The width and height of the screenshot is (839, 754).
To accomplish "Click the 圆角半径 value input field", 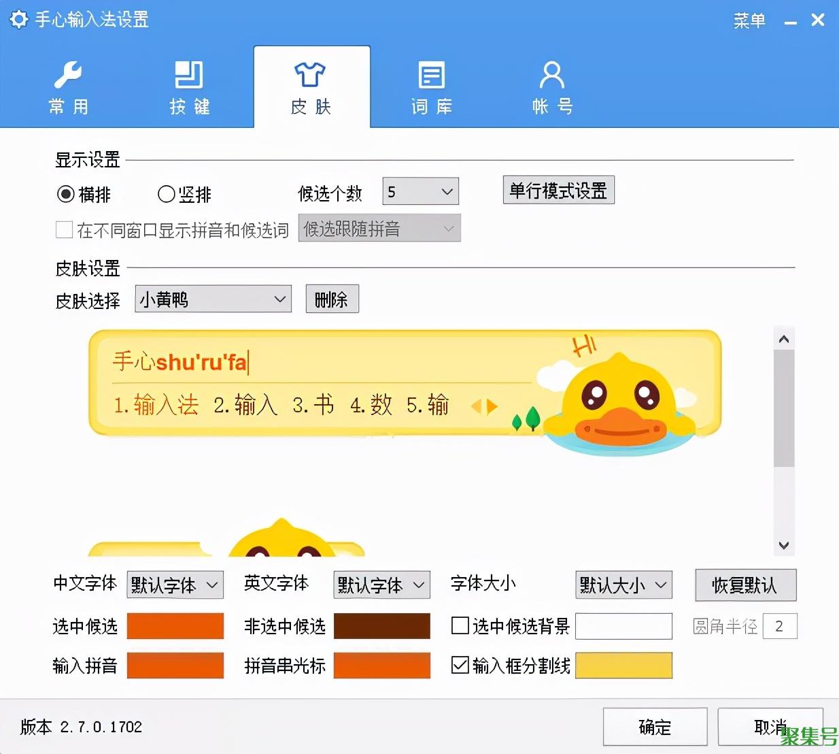I will [x=780, y=626].
